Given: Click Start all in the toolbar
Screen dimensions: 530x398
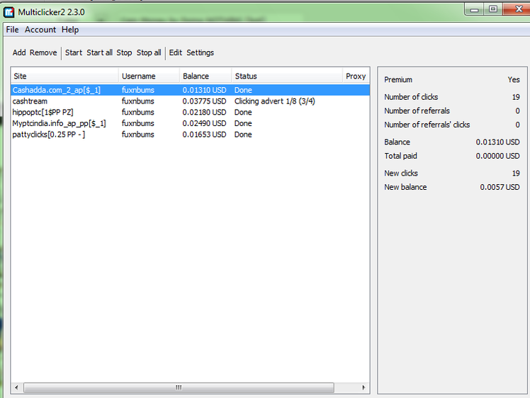Looking at the screenshot, I should pyautogui.click(x=99, y=52).
